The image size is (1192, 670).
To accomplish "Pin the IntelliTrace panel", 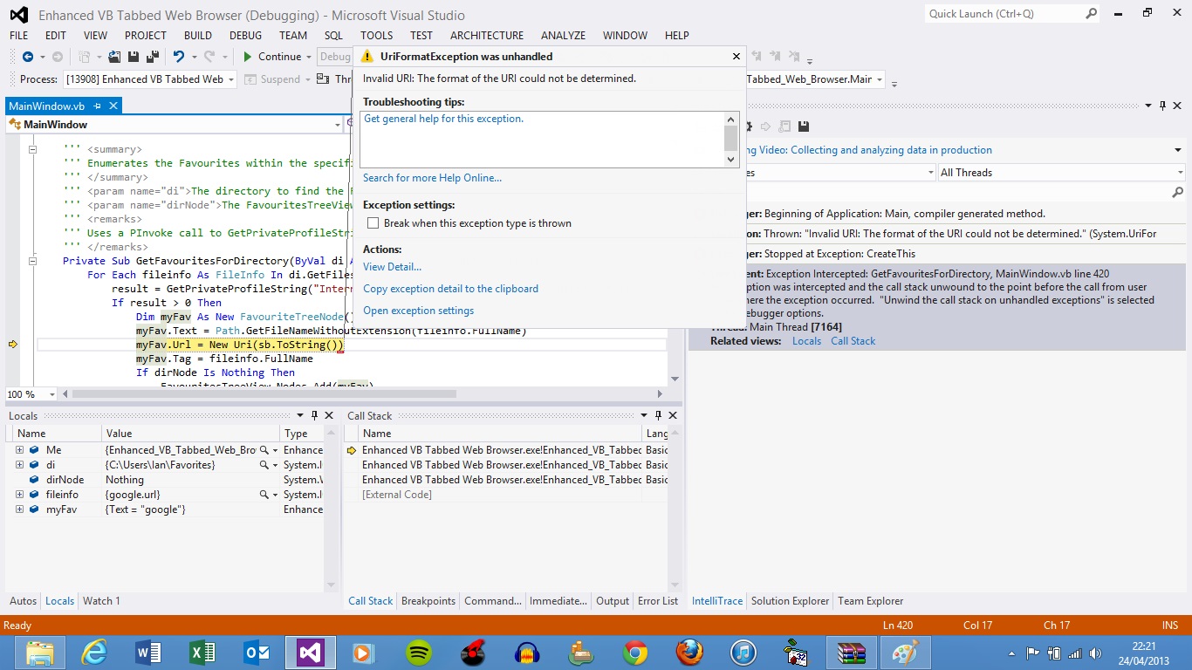I will (x=1162, y=106).
